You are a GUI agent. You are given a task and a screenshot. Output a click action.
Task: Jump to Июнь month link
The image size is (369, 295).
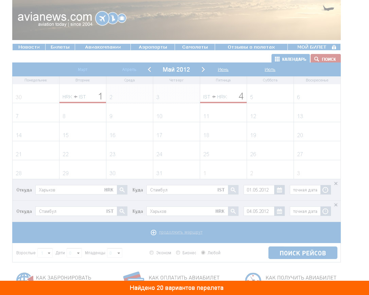pos(223,70)
